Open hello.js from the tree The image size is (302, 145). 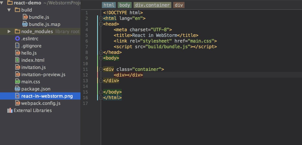(29, 53)
